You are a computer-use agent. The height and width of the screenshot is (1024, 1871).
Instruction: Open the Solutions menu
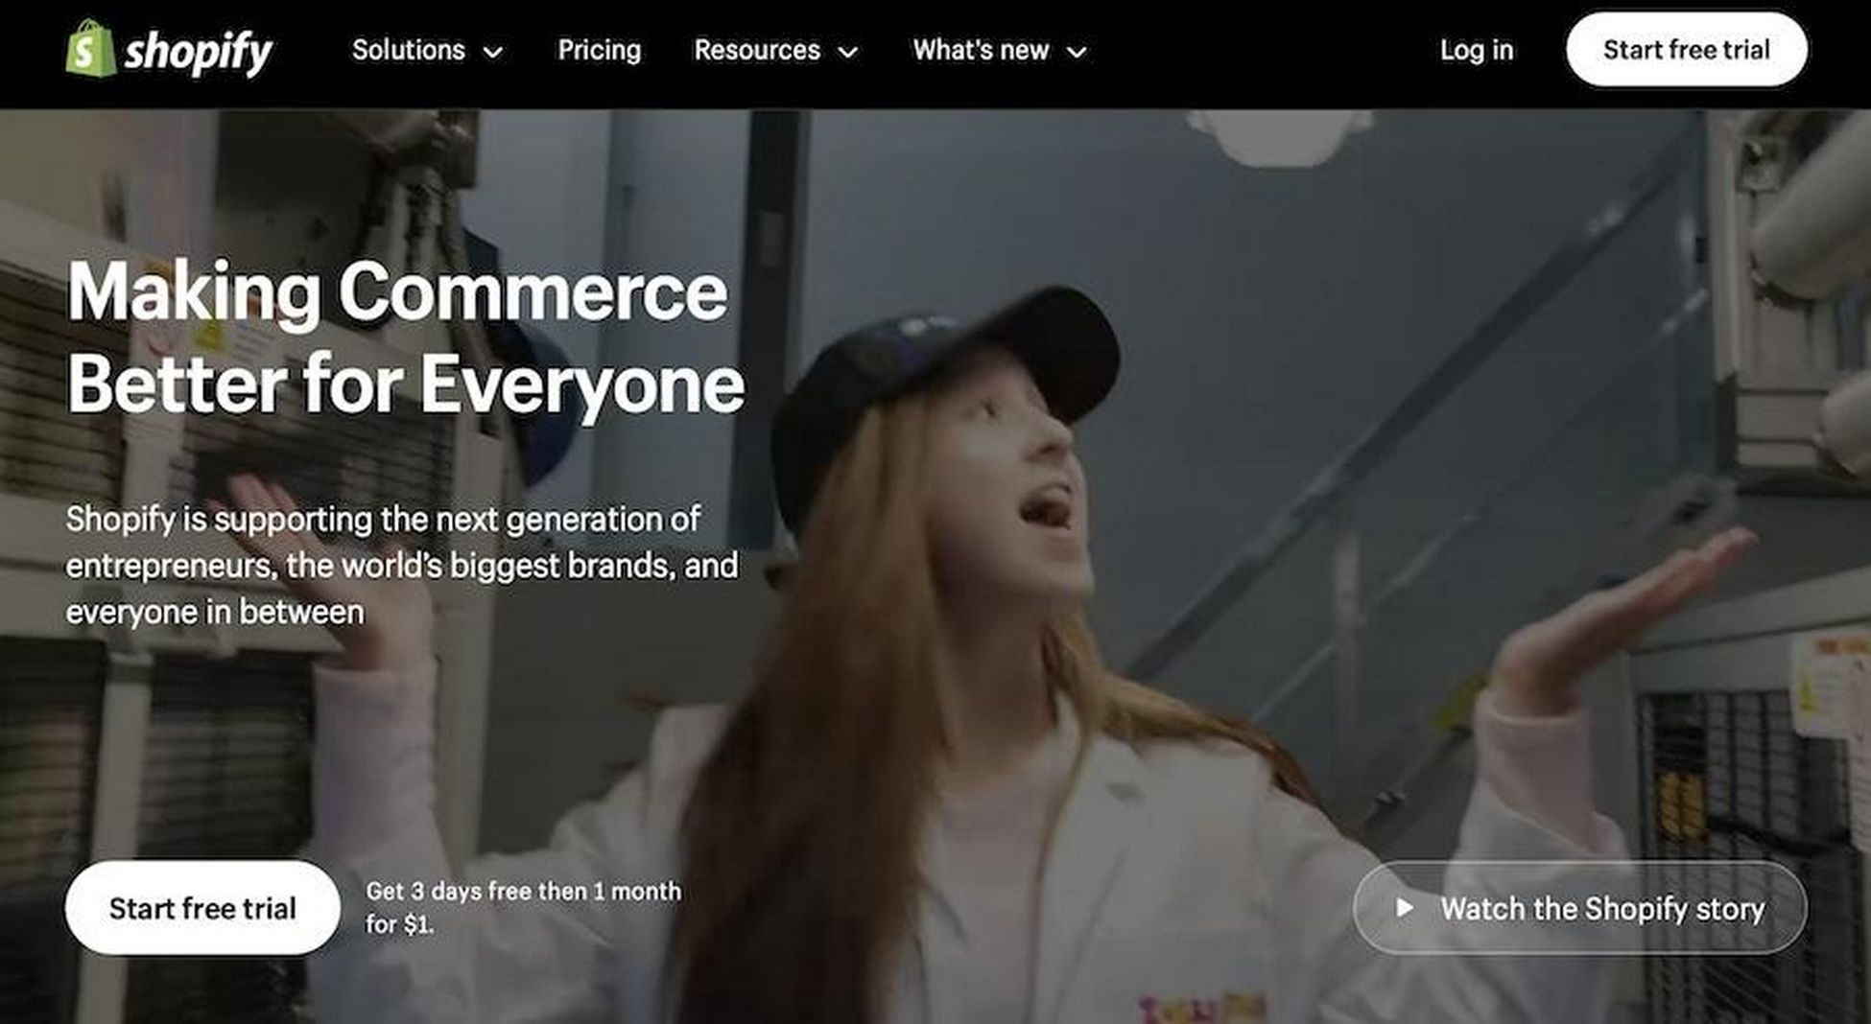[x=427, y=50]
